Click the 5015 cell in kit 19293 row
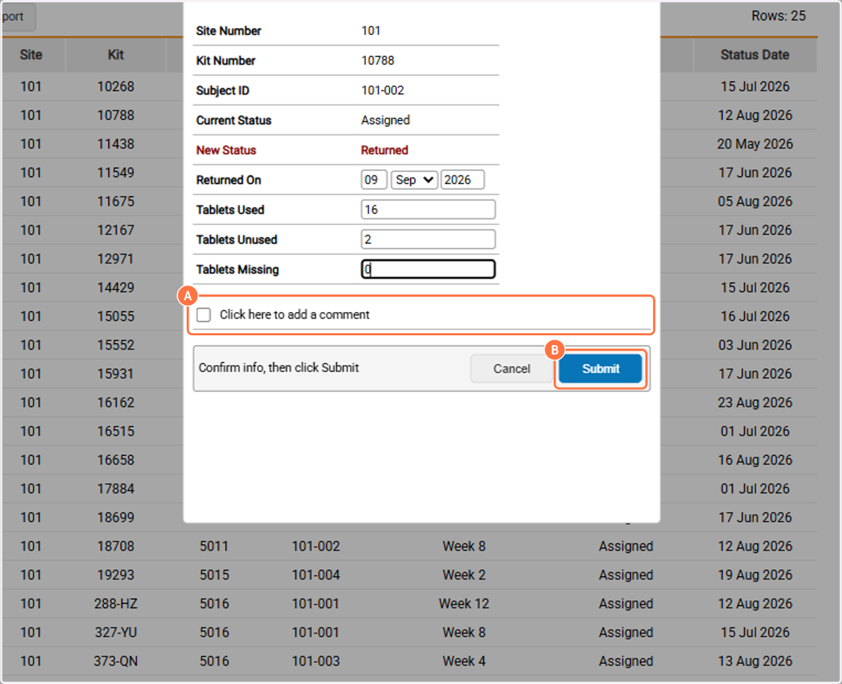 pos(214,575)
